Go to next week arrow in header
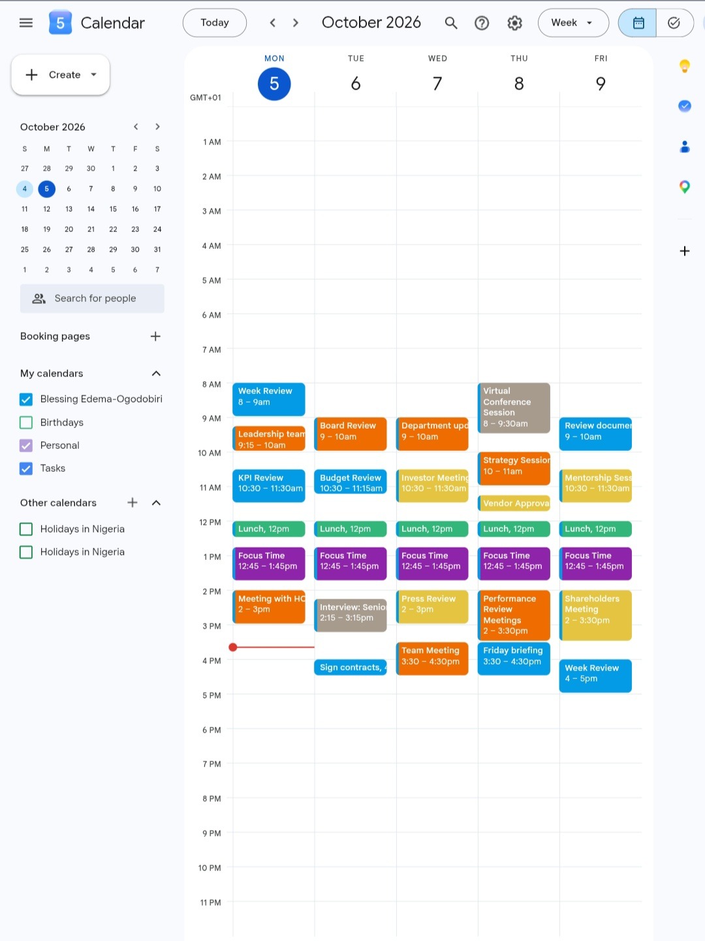Screen dimensions: 705x941 click(296, 23)
